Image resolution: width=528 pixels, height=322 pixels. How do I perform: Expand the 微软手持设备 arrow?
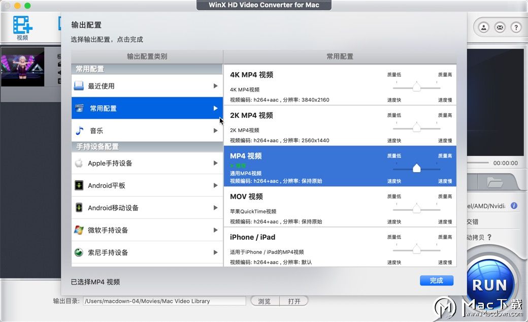coord(215,230)
